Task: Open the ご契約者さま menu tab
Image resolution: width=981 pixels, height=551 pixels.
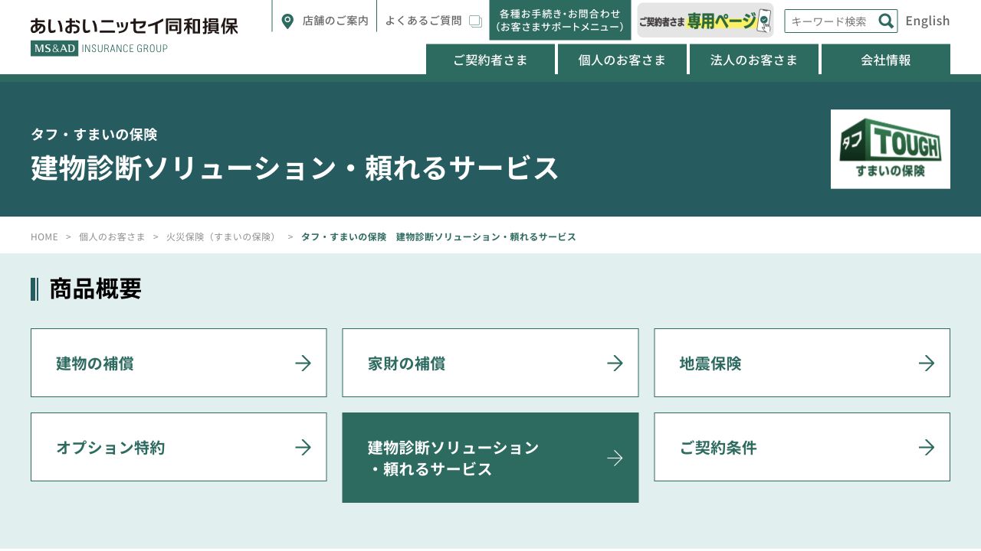Action: click(490, 60)
